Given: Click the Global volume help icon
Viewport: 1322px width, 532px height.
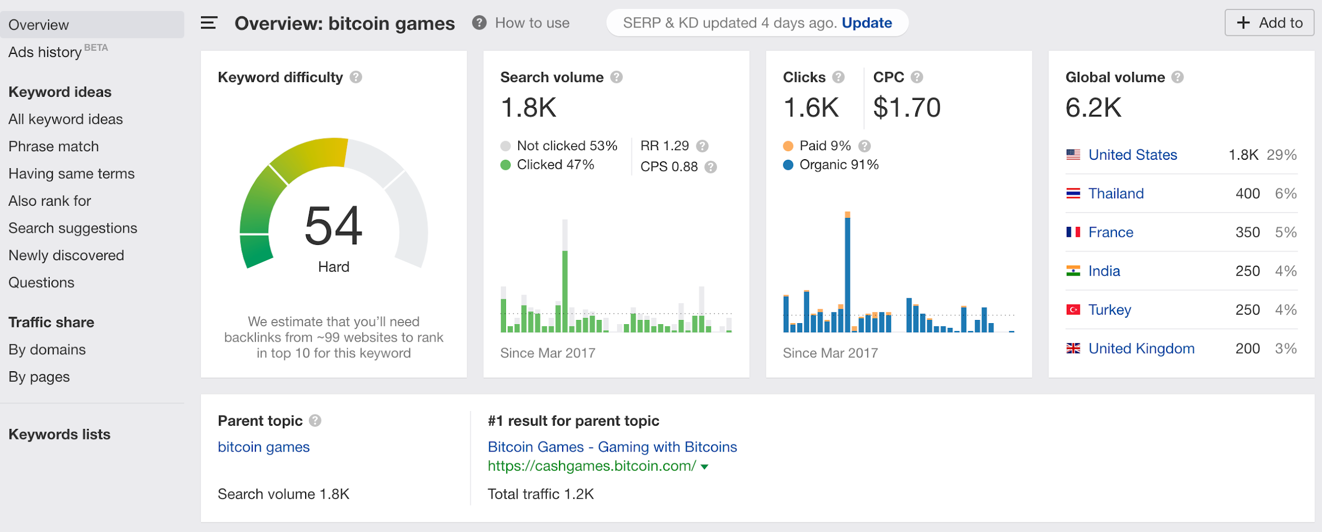Looking at the screenshot, I should click(x=1177, y=77).
